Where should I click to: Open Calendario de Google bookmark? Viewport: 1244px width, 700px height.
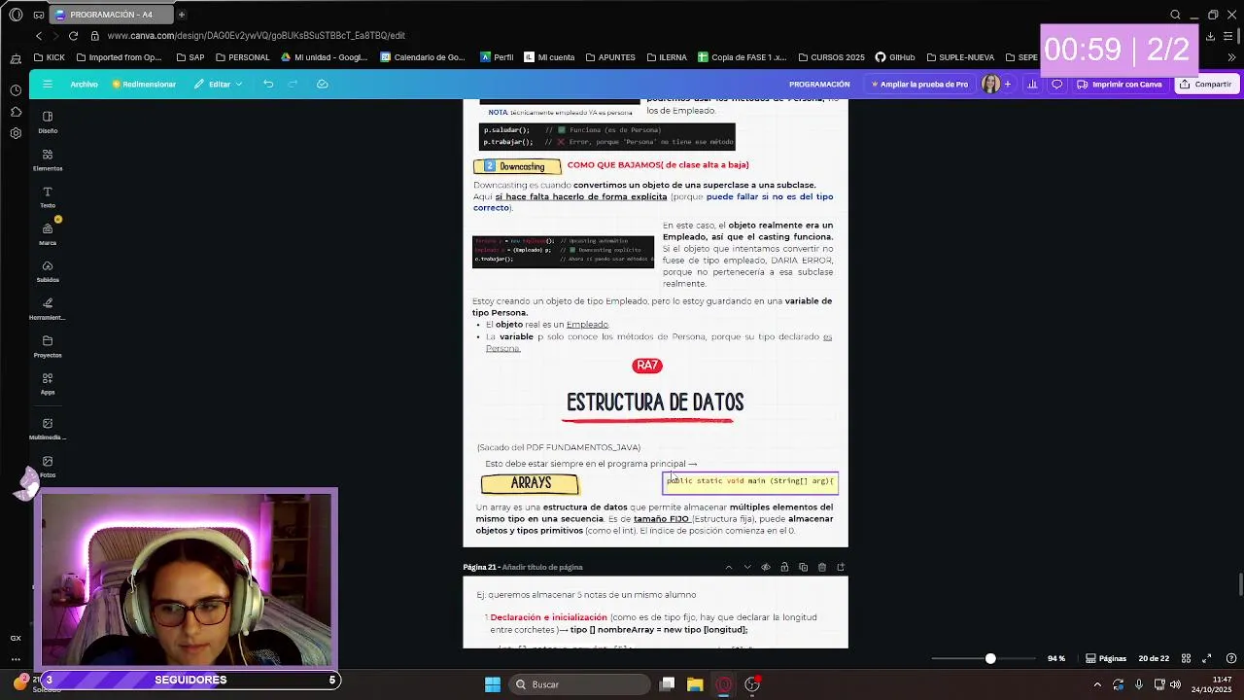[423, 57]
